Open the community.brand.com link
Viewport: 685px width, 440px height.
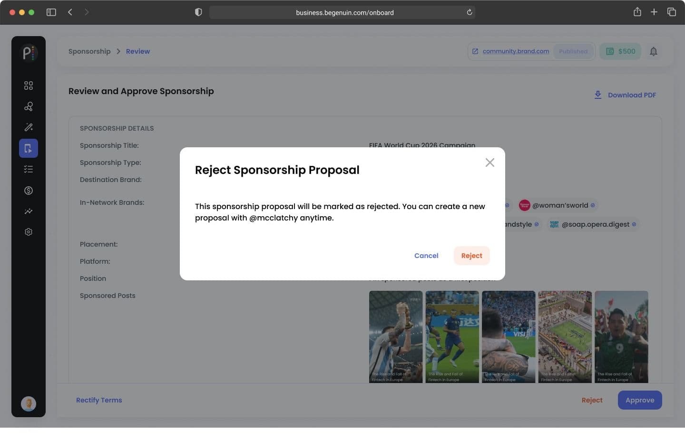pyautogui.click(x=516, y=51)
